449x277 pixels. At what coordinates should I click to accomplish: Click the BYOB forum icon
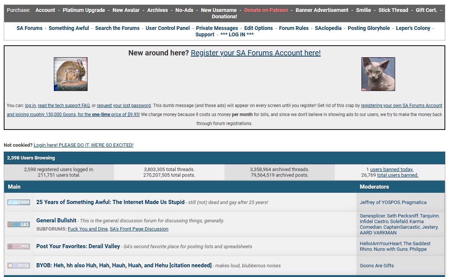19,266
